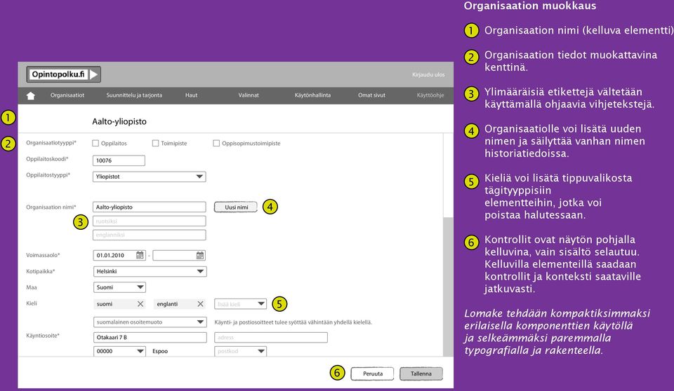The width and height of the screenshot is (674, 391).
Task: Expand the suomalainen osoitemuoto dropdown
Action: tap(150, 322)
